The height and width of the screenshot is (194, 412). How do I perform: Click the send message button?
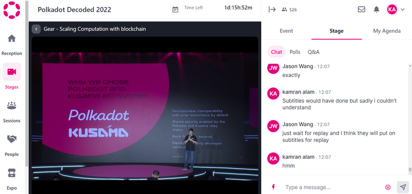click(403, 187)
